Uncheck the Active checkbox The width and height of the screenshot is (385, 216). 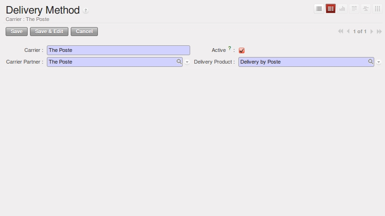(x=242, y=50)
